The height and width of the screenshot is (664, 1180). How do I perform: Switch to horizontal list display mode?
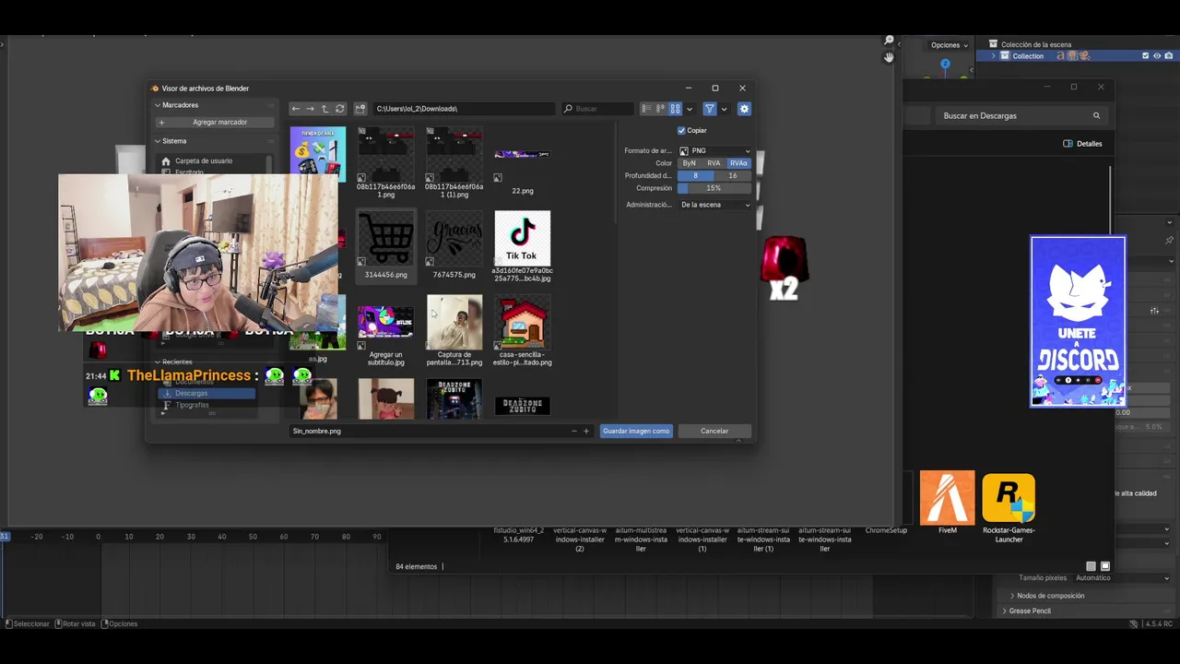tap(661, 109)
